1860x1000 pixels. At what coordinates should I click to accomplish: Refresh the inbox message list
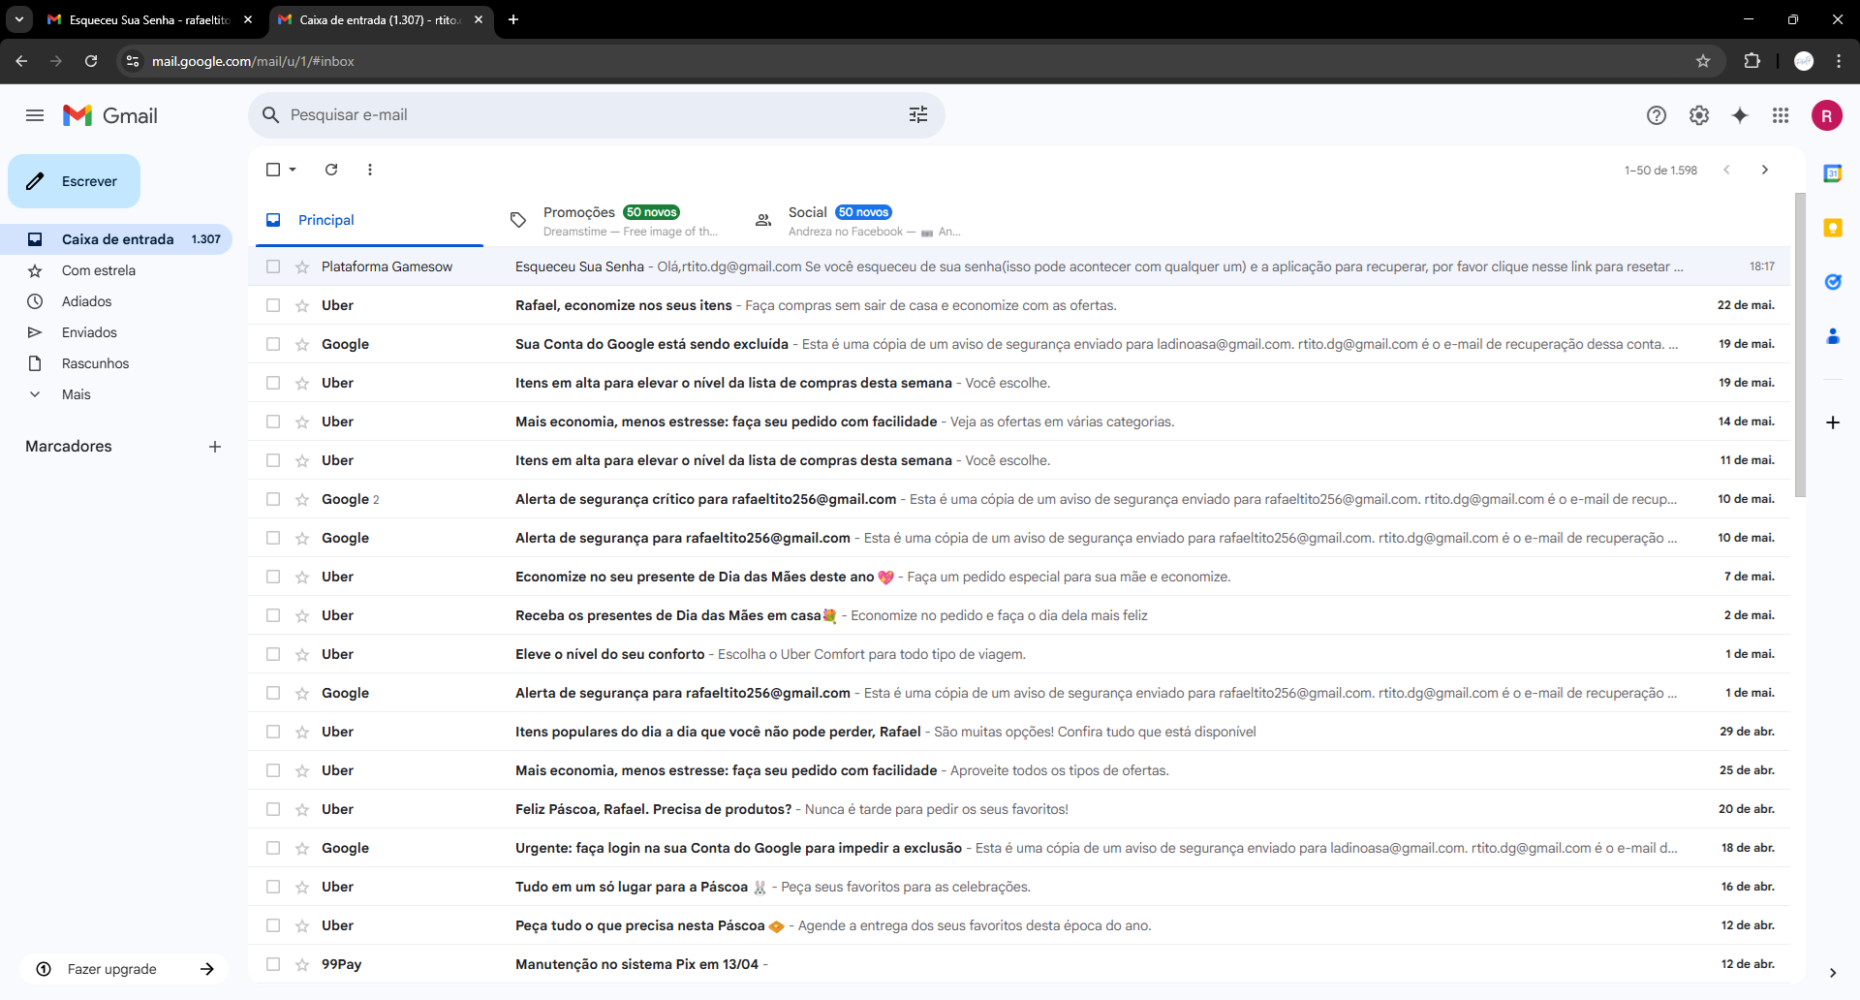[x=331, y=170]
